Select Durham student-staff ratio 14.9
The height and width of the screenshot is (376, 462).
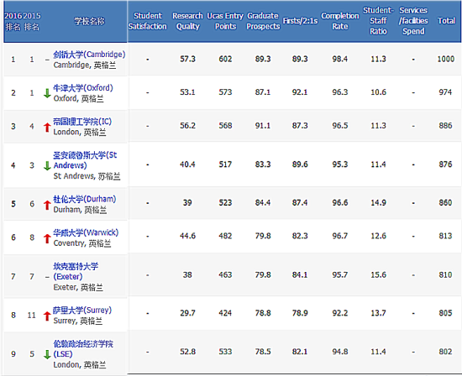pos(378,202)
